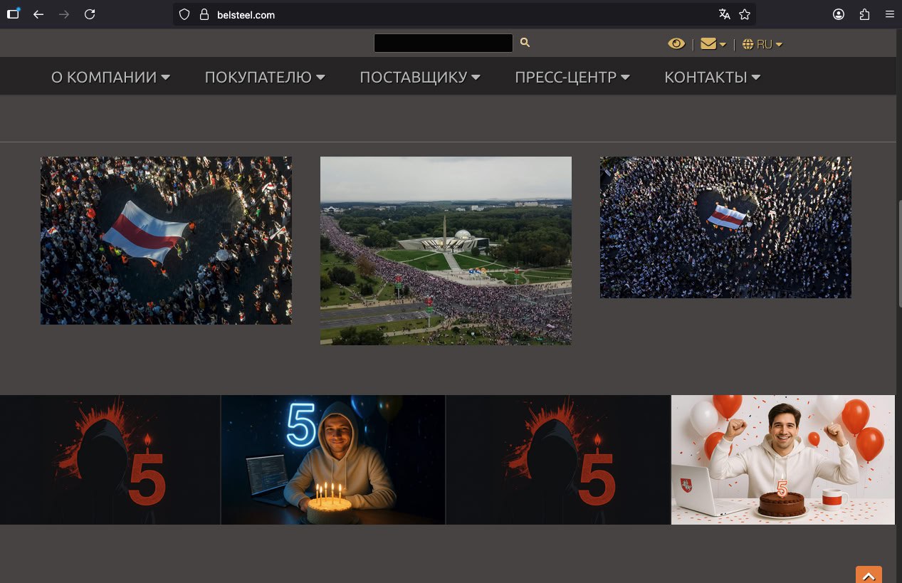Open the aerial monument march photo
Viewport: 902px width, 583px height.
[446, 251]
